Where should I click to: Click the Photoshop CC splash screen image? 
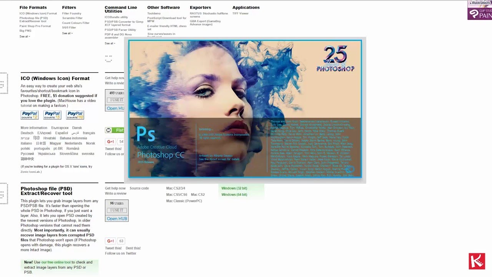pyautogui.click(x=245, y=109)
